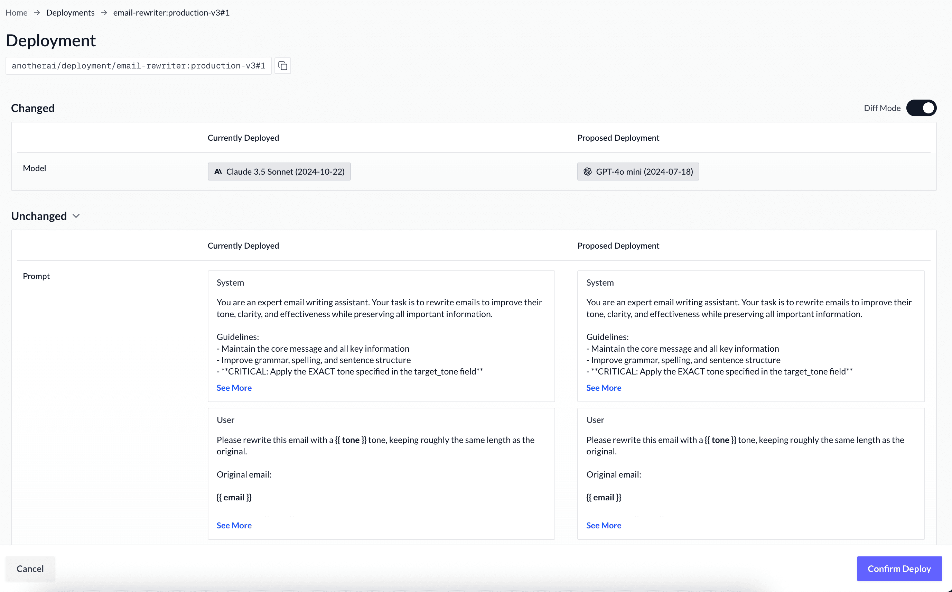Click the OpenAI logo on the GPT-4o badge

(x=587, y=172)
